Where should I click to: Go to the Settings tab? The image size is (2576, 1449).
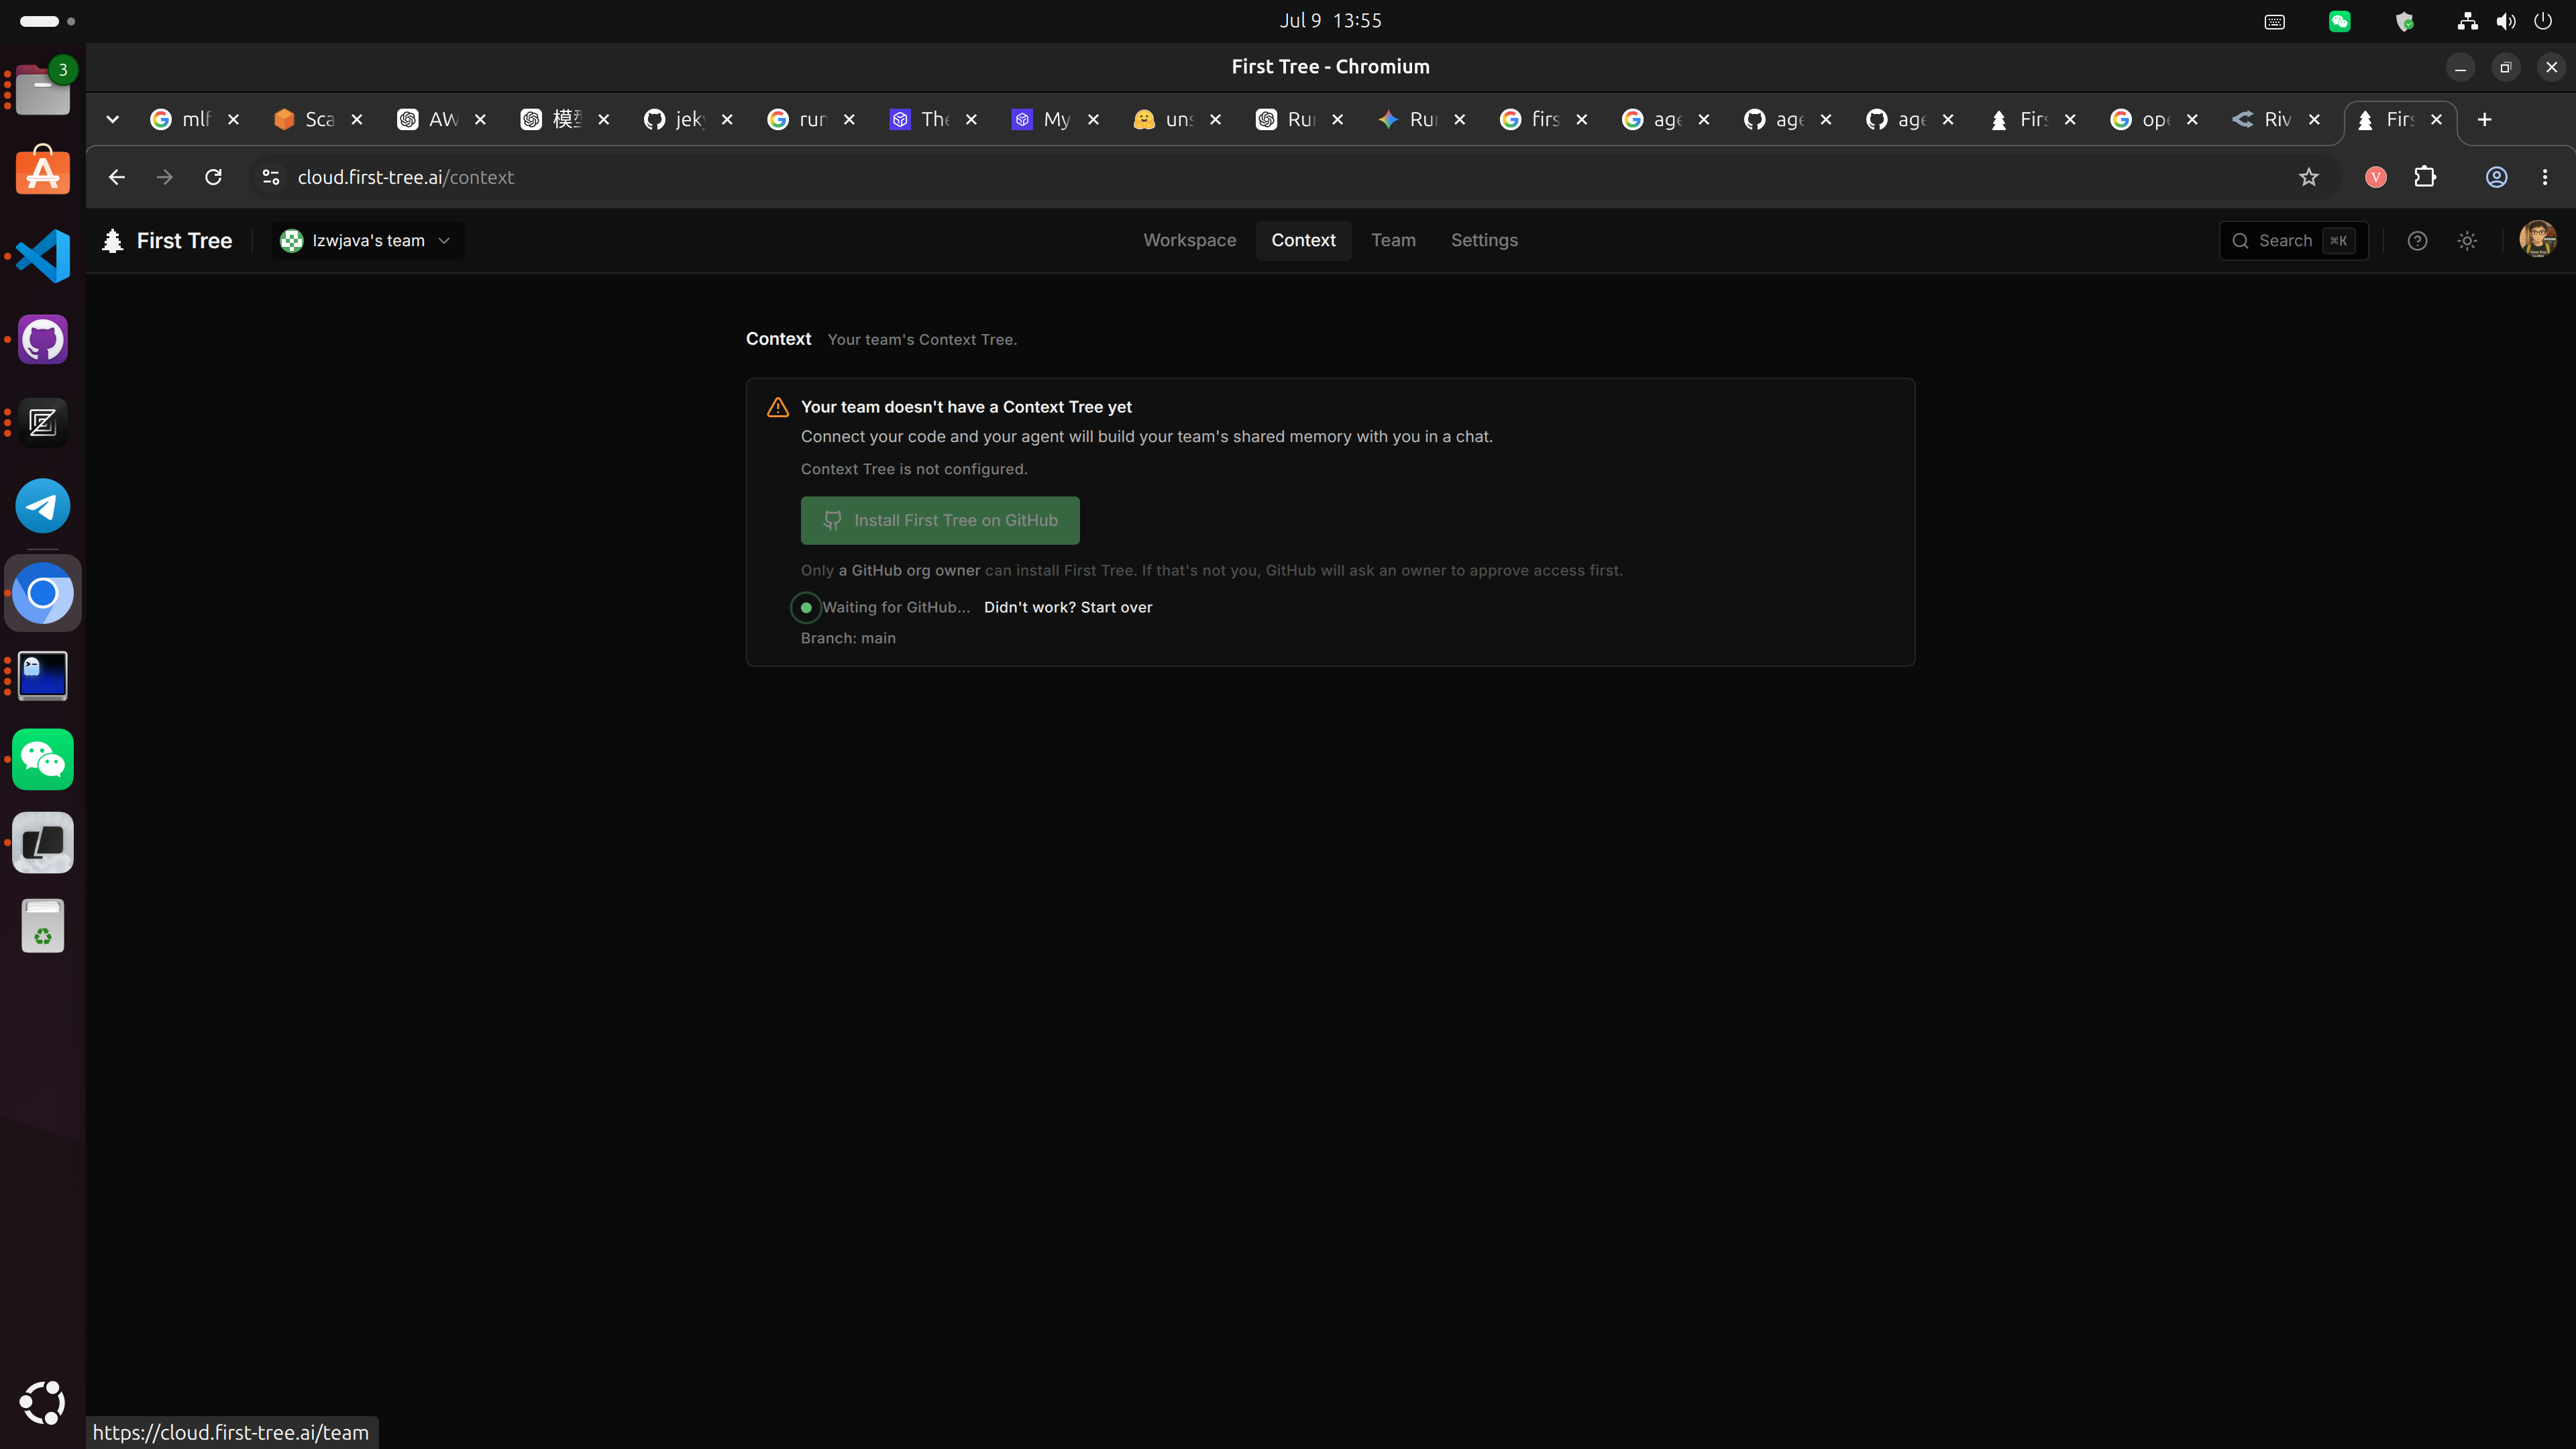click(1484, 240)
